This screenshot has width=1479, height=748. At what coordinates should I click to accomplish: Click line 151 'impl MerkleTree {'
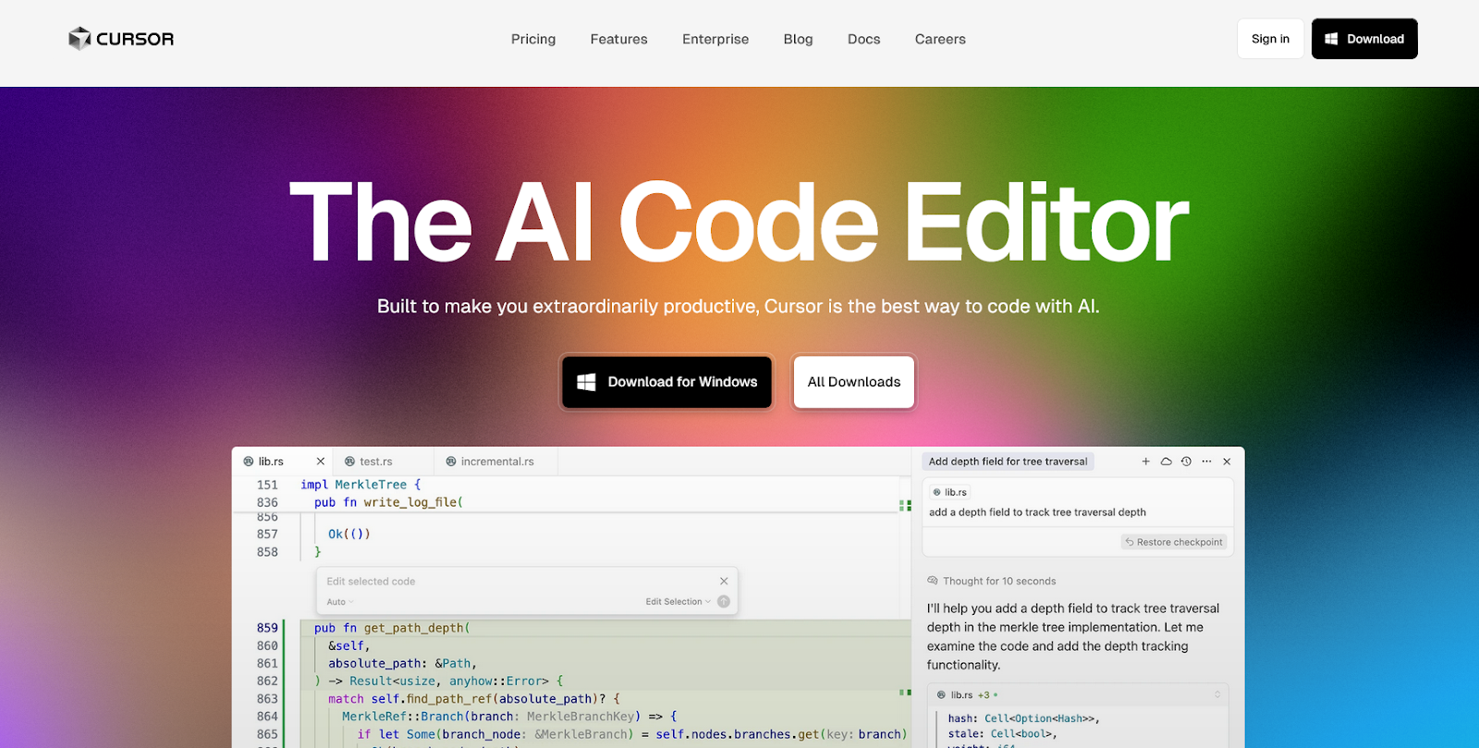361,484
